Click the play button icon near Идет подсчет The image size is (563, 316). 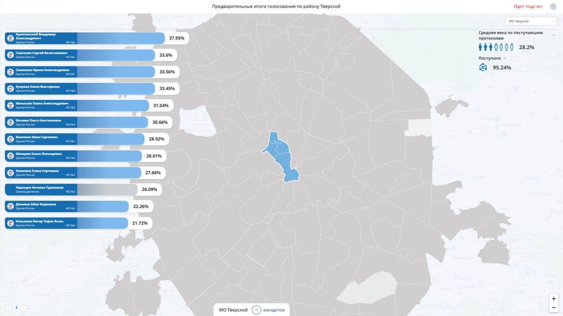[553, 7]
